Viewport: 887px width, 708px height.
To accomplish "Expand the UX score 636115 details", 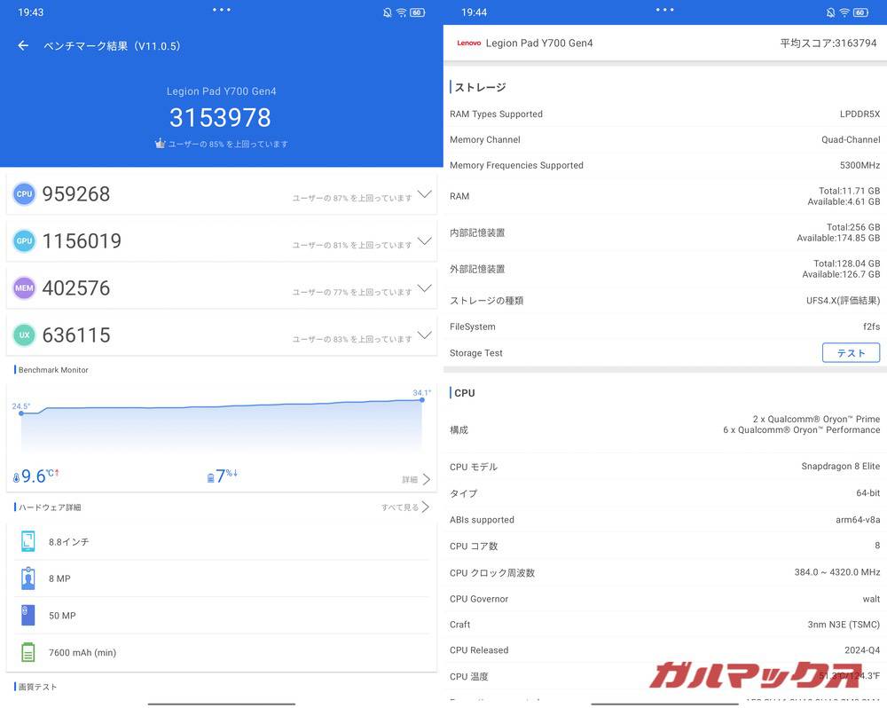I will click(x=424, y=336).
